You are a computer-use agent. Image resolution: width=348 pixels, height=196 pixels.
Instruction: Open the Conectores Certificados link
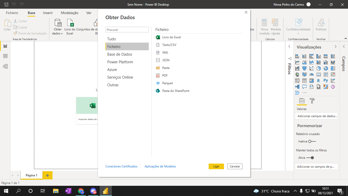point(122,166)
